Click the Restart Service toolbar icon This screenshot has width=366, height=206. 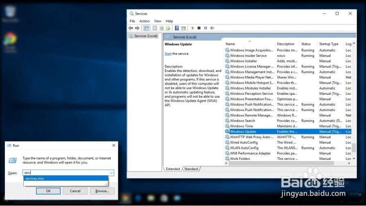pyautogui.click(x=212, y=28)
